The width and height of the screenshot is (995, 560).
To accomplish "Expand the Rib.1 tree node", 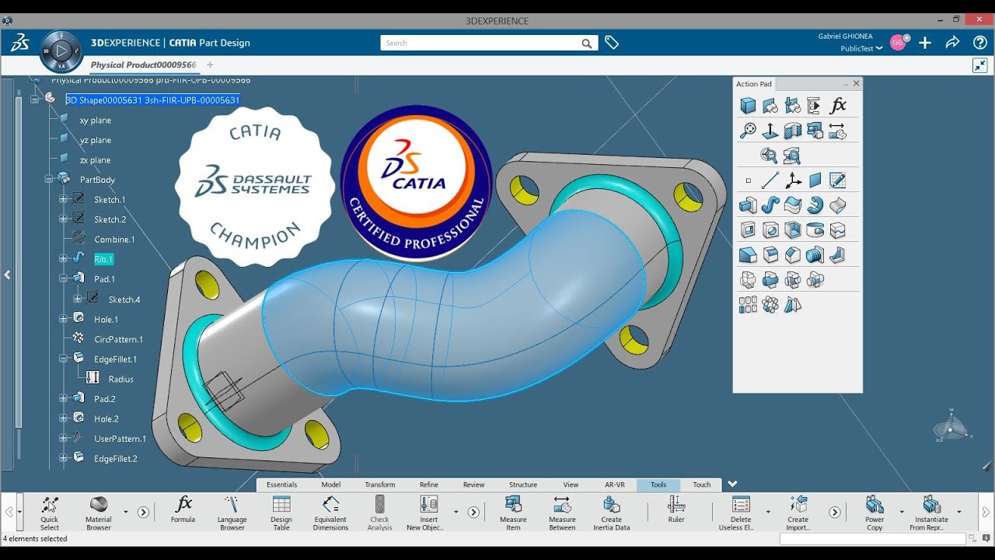I will tap(64, 259).
